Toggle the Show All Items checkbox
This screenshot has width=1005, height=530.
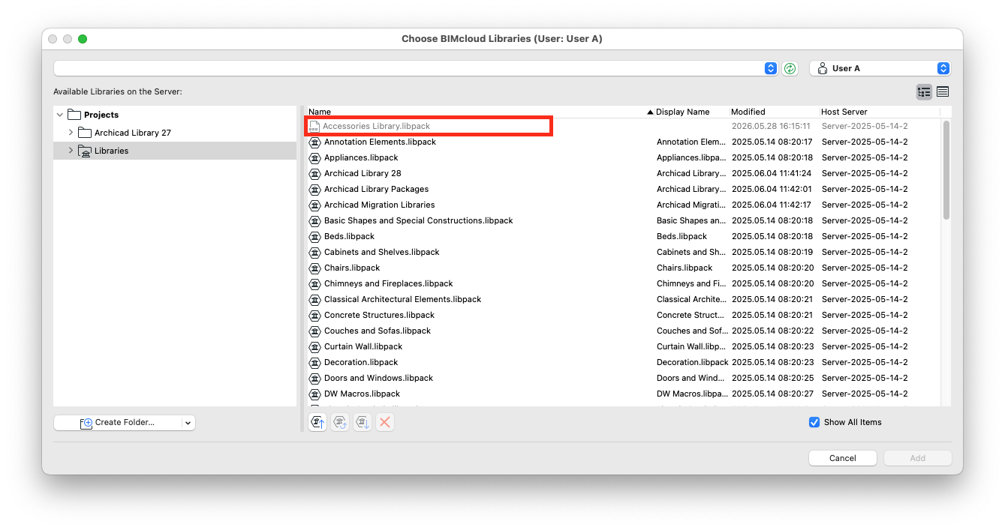814,422
